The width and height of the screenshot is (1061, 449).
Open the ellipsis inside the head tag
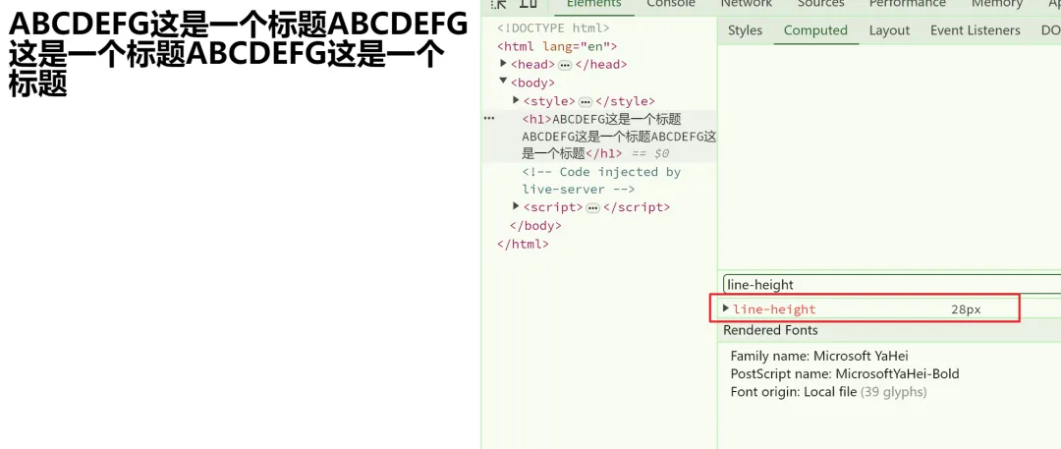coord(565,65)
